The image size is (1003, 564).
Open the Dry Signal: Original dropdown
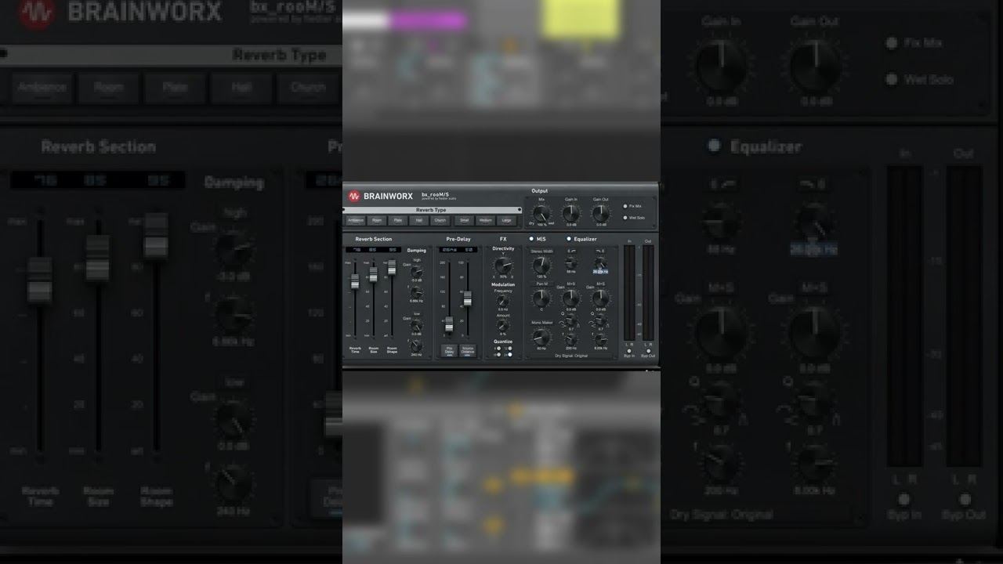tap(571, 356)
